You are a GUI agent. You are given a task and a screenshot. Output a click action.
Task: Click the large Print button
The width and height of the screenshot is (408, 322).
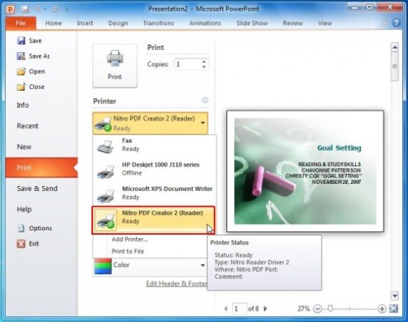(x=115, y=66)
